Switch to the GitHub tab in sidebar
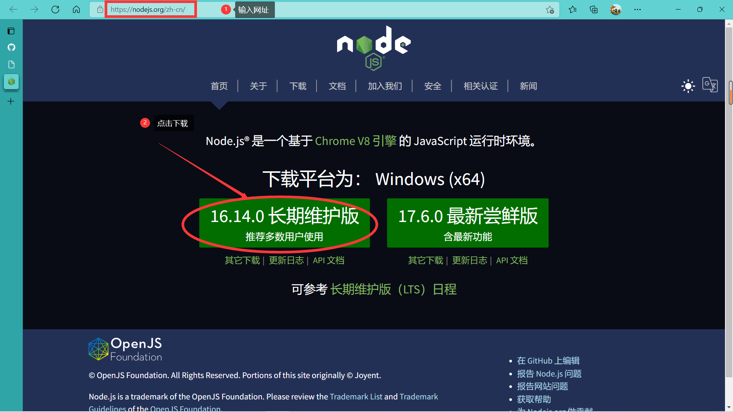733x412 pixels. click(x=11, y=47)
